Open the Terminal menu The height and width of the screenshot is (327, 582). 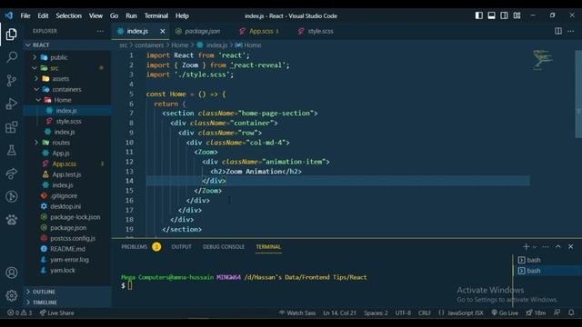(x=156, y=15)
